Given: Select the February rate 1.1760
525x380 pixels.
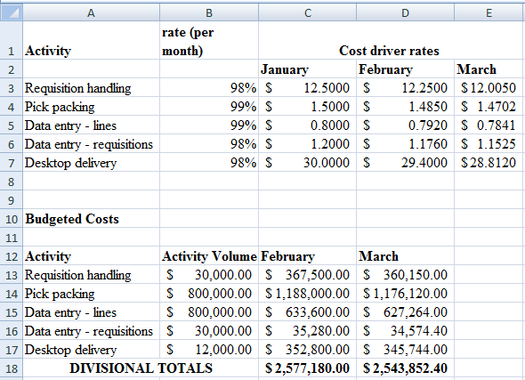Looking at the screenshot, I should [405, 144].
